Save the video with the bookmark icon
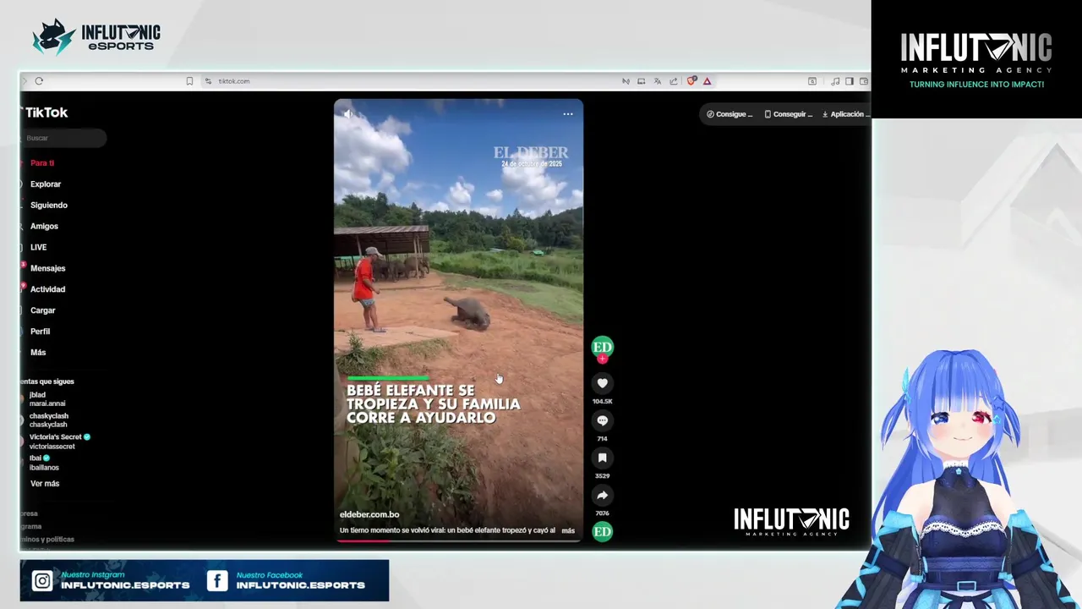1082x609 pixels. pos(602,458)
